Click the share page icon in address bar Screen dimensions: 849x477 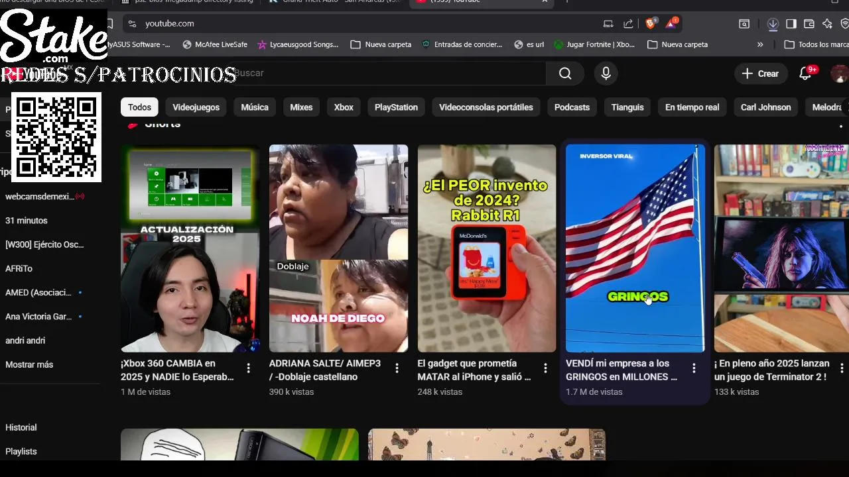(x=628, y=24)
